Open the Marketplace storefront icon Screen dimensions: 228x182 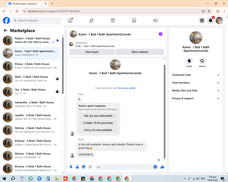[134, 20]
